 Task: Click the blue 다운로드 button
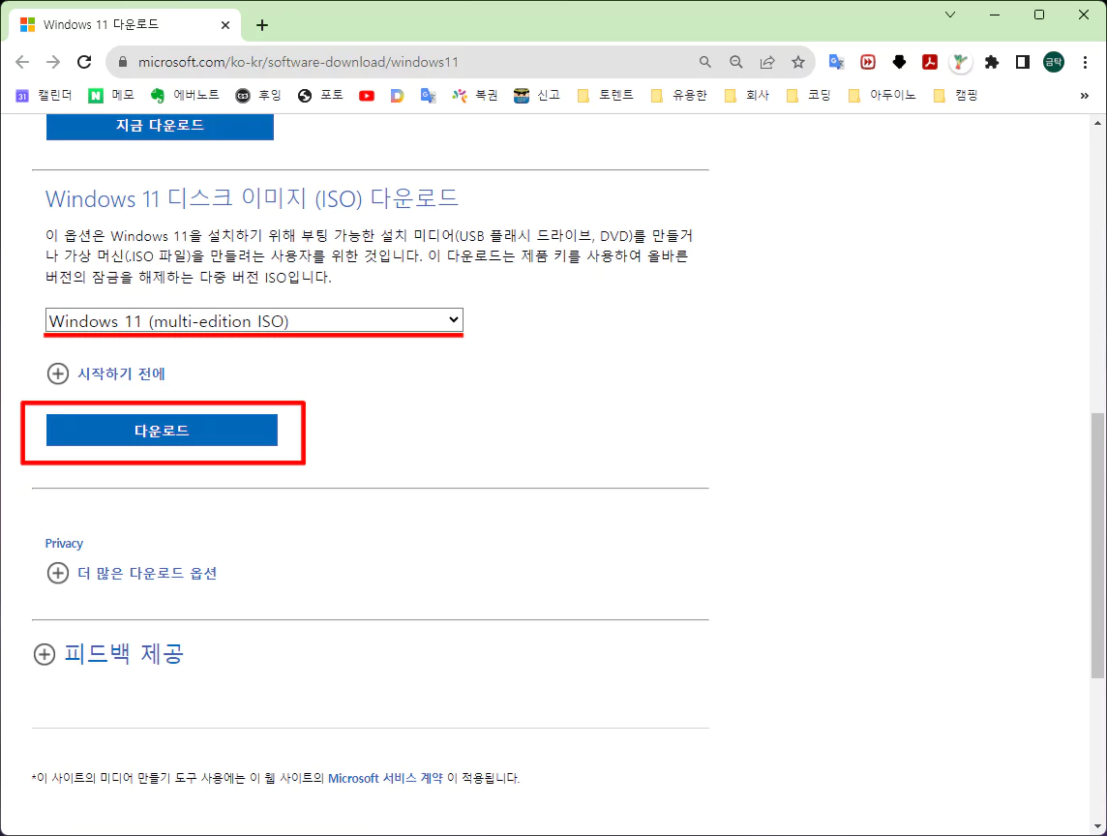click(x=162, y=430)
